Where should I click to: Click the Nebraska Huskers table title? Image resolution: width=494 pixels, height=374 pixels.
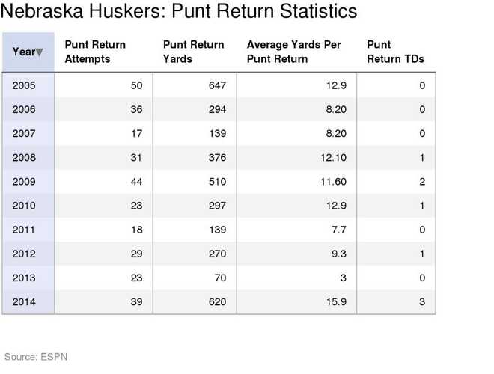coord(179,14)
